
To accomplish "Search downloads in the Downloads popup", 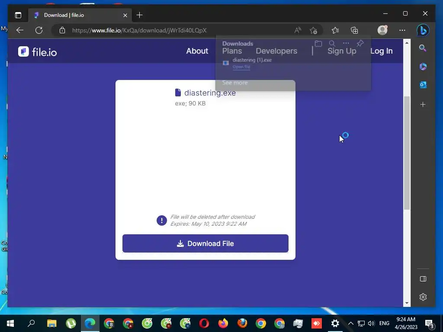I will click(332, 44).
